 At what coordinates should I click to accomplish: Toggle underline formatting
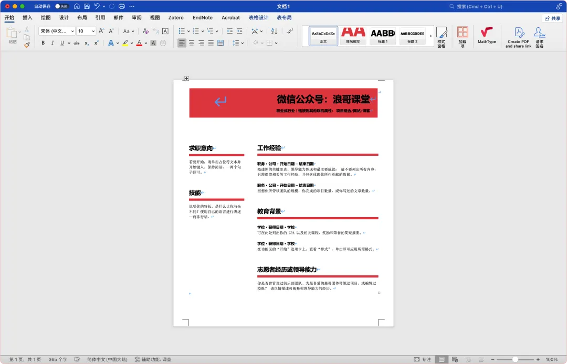tap(62, 43)
